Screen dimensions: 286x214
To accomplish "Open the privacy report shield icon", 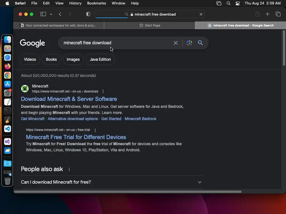I will click(88, 14).
